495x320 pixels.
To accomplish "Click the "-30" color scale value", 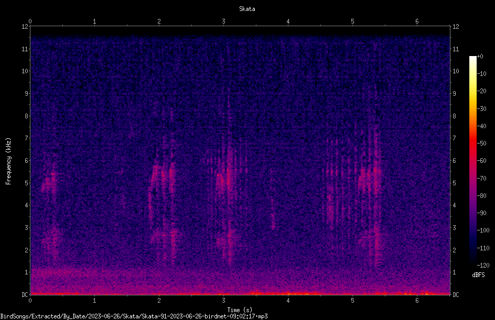I will pos(482,109).
